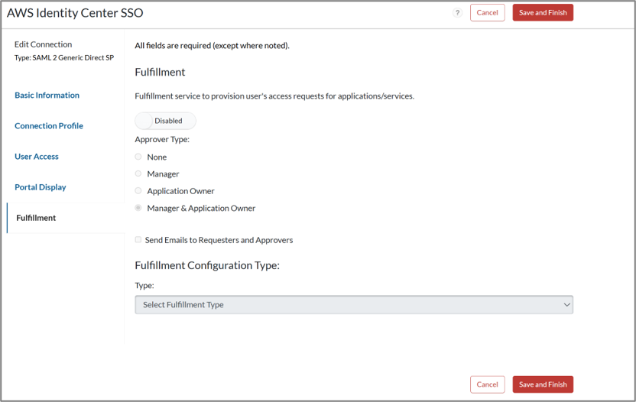The height and width of the screenshot is (402, 636).
Task: Click the 'Type: SAML 2 Generic Direct SP' text
Action: tap(64, 57)
